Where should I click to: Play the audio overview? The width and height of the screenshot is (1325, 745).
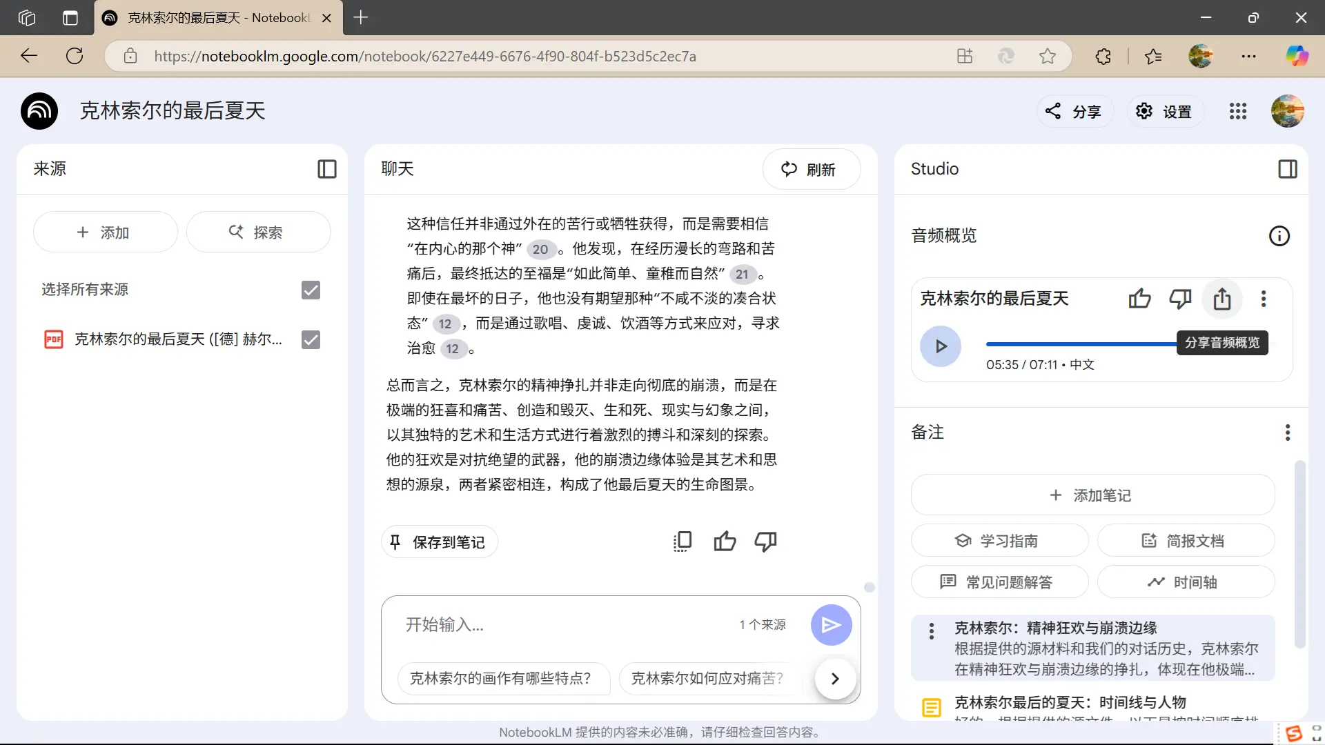pos(941,346)
